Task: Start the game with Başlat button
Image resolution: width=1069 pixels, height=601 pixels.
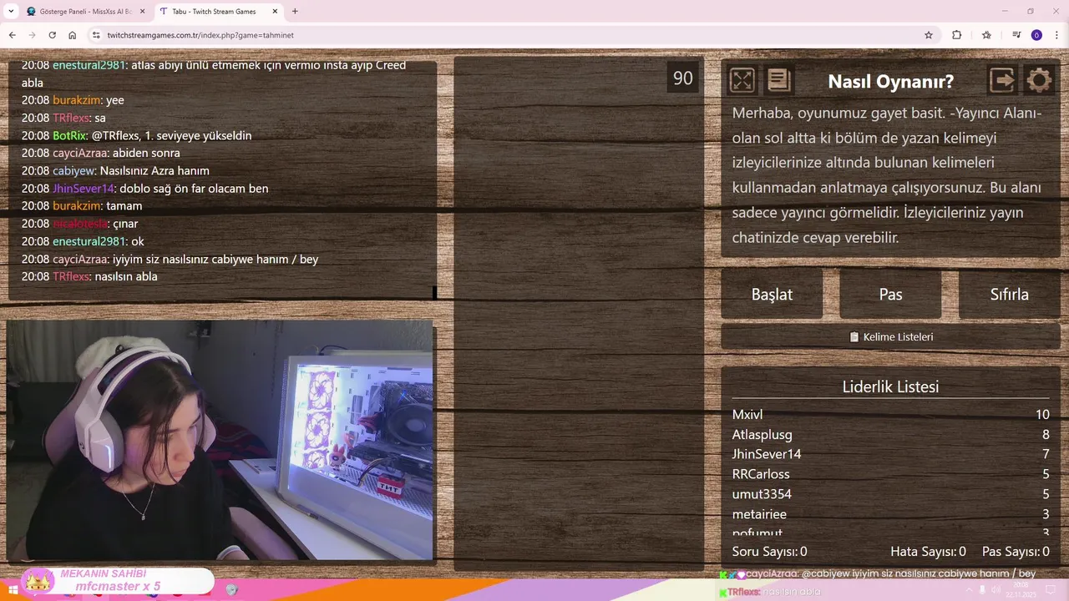Action: coord(772,294)
